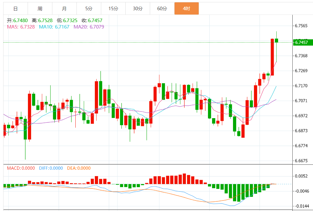Viewport: 313px width, 211px height.
Task: Click the 6.7269 price axis label
Action: point(301,71)
